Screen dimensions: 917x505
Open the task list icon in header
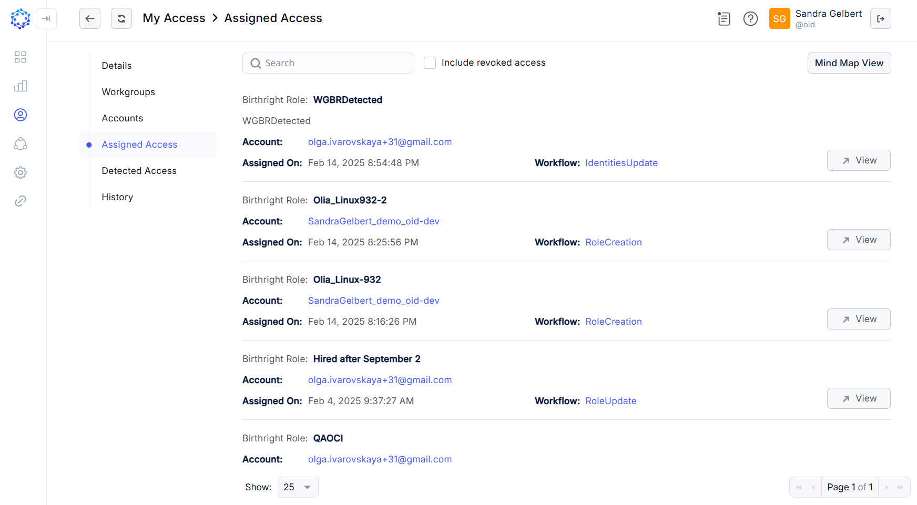pyautogui.click(x=724, y=19)
